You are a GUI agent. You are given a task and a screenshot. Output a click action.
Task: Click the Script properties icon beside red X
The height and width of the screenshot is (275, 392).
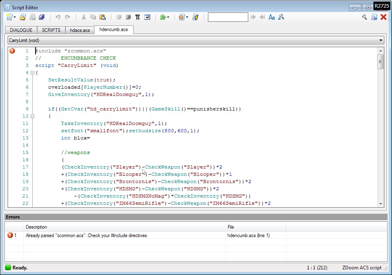pos(374,17)
